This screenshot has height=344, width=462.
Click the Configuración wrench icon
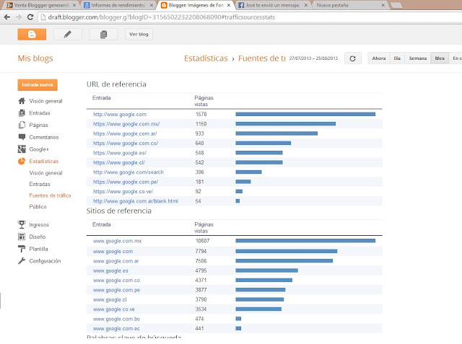tap(22, 261)
